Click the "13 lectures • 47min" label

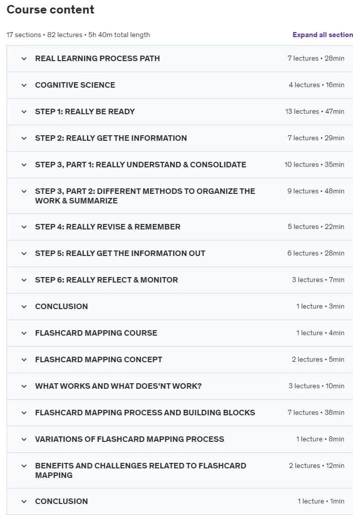point(314,112)
